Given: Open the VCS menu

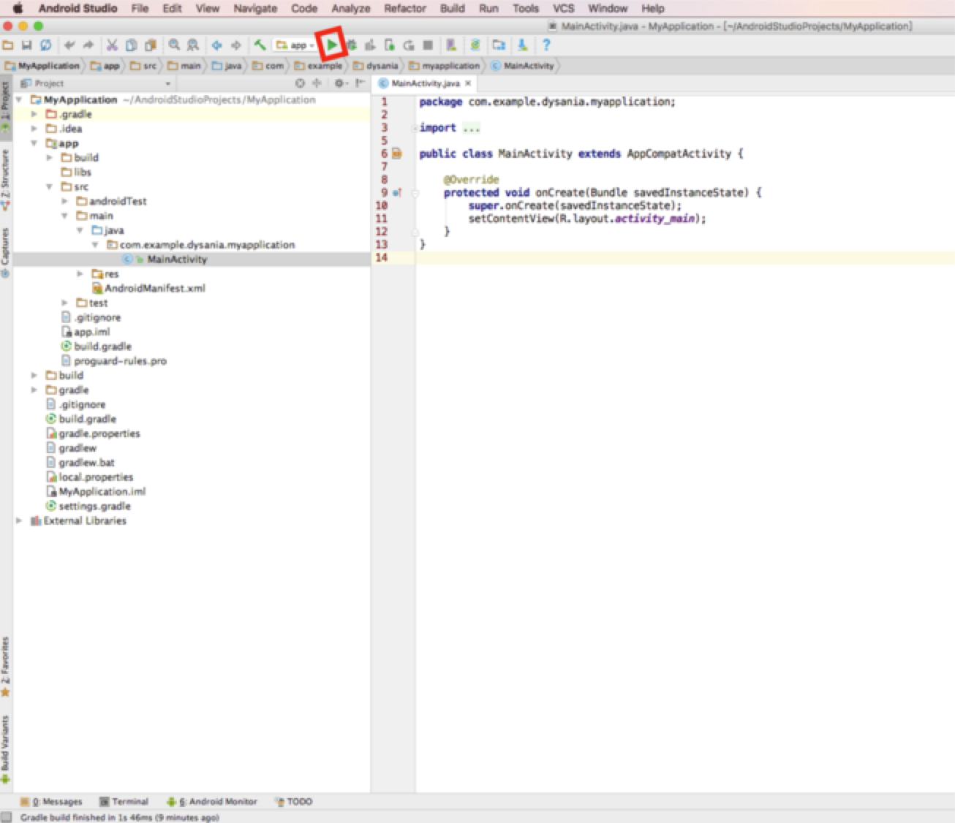Looking at the screenshot, I should click(563, 8).
